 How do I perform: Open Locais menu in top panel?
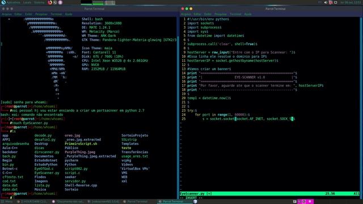[27, 2]
